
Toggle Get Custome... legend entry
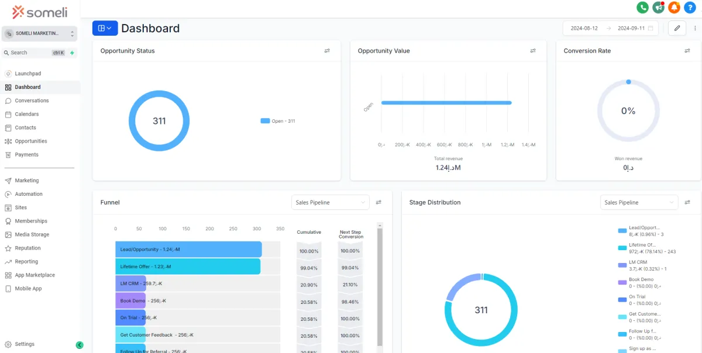tap(640, 317)
